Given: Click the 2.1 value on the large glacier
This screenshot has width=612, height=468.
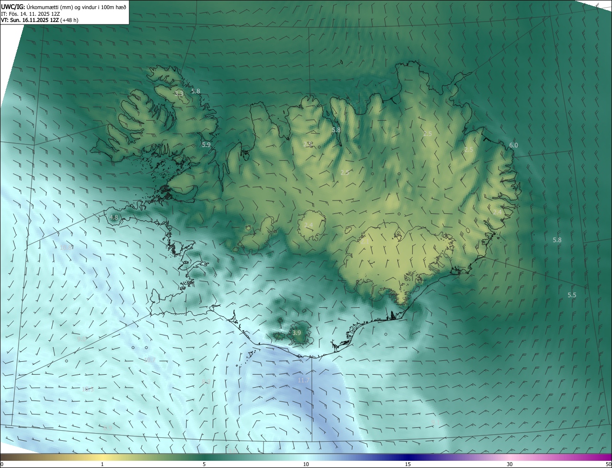Looking at the screenshot, I should [364, 242].
